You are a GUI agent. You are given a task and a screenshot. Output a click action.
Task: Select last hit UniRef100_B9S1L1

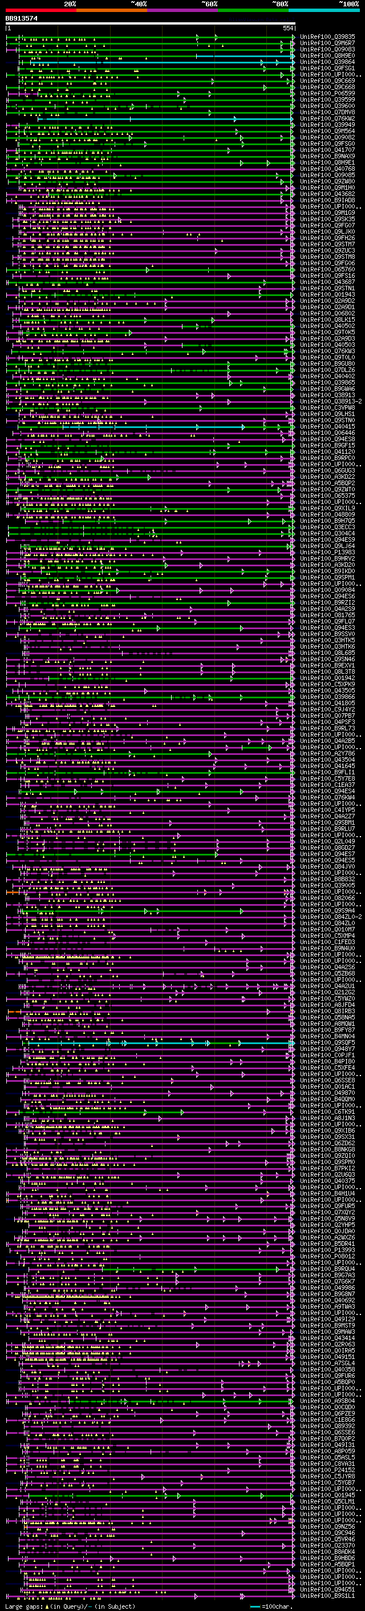(x=327, y=1596)
